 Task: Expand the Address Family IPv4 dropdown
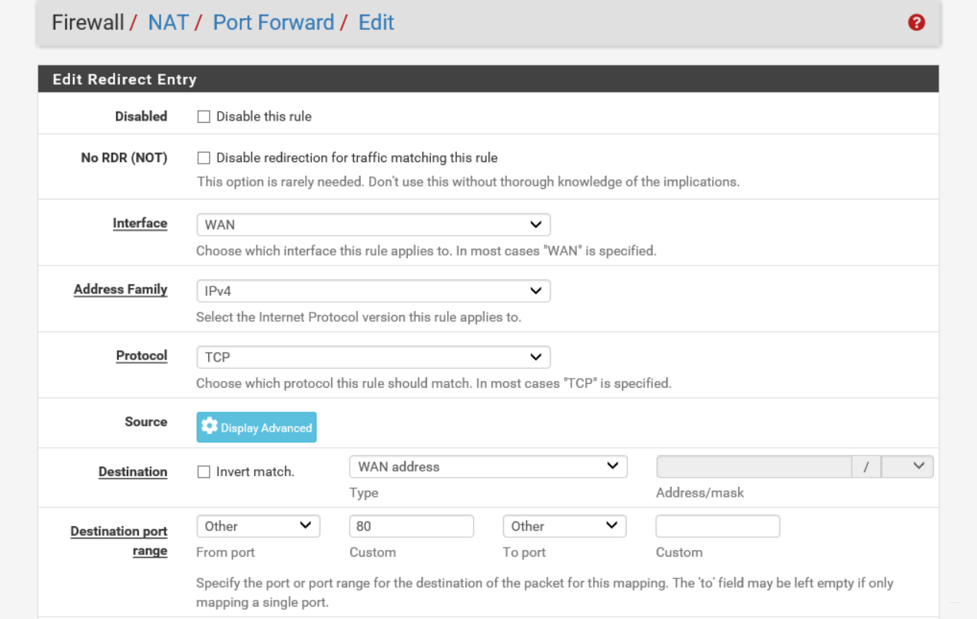pyautogui.click(x=373, y=291)
